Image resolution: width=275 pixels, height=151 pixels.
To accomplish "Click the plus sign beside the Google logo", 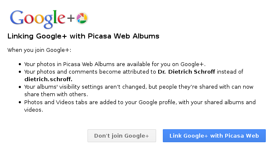I will click(71, 18).
